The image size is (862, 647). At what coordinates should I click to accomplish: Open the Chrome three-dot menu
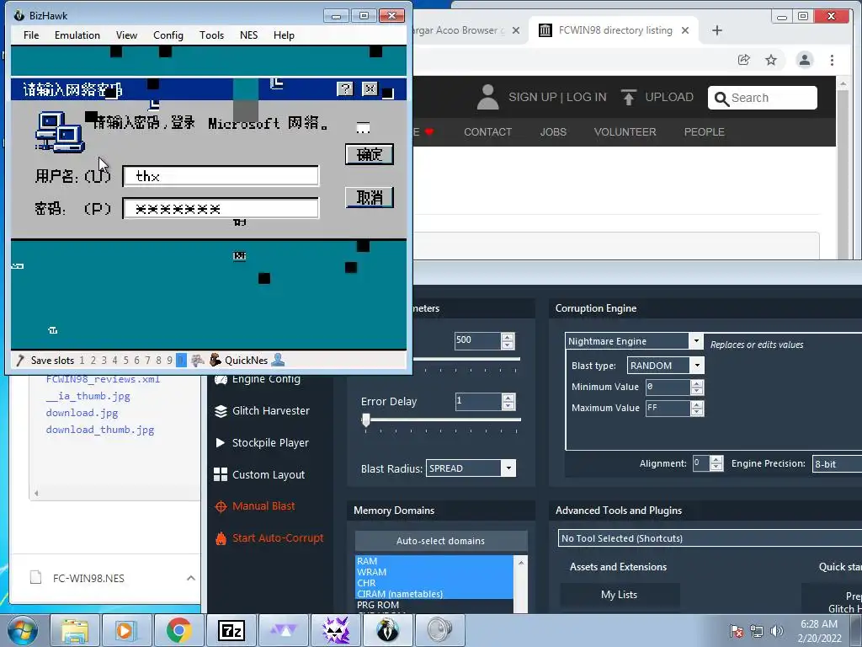(x=832, y=60)
